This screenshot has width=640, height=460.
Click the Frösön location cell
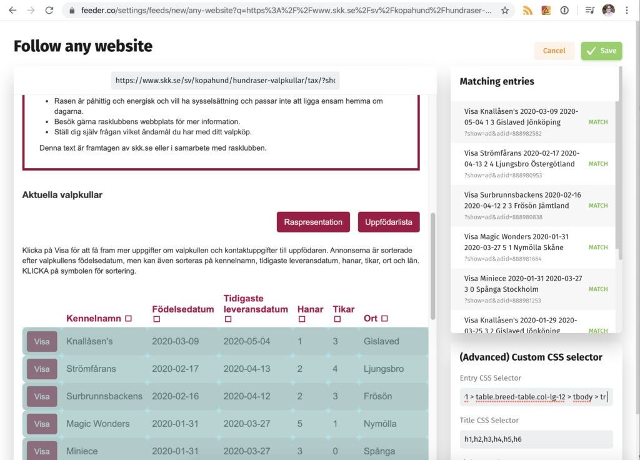[x=377, y=396]
